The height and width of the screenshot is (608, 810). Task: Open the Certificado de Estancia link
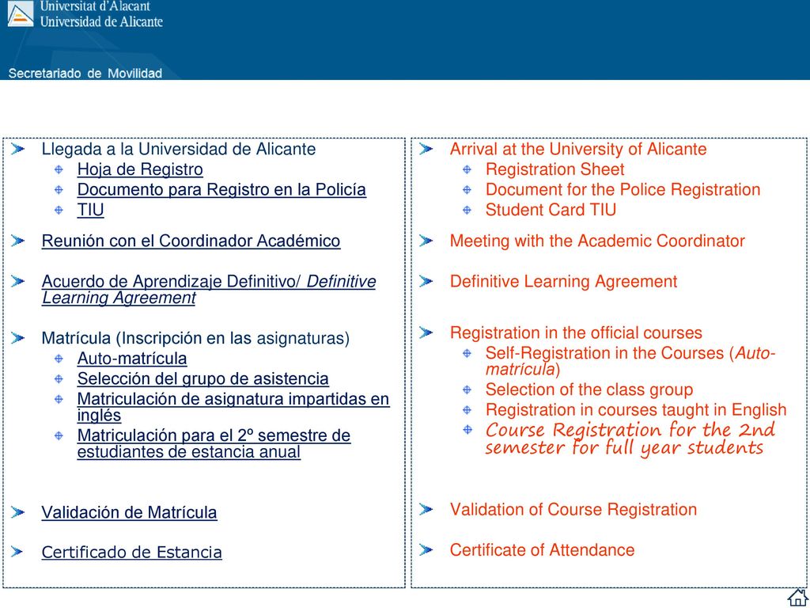click(132, 552)
